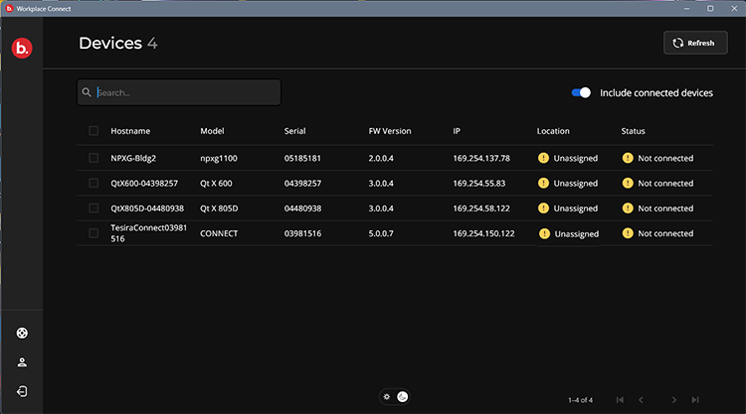This screenshot has width=746, height=414.
Task: Click the Location warning icon for the CONNECT device
Action: [544, 233]
